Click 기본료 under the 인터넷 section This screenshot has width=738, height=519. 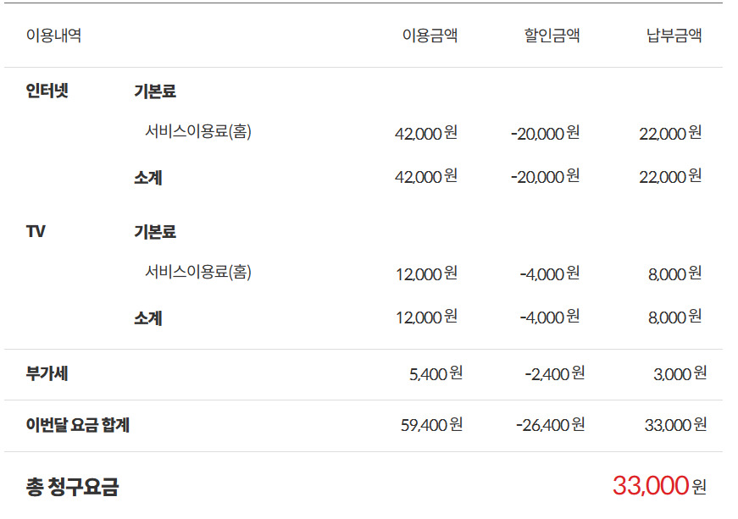pos(155,91)
